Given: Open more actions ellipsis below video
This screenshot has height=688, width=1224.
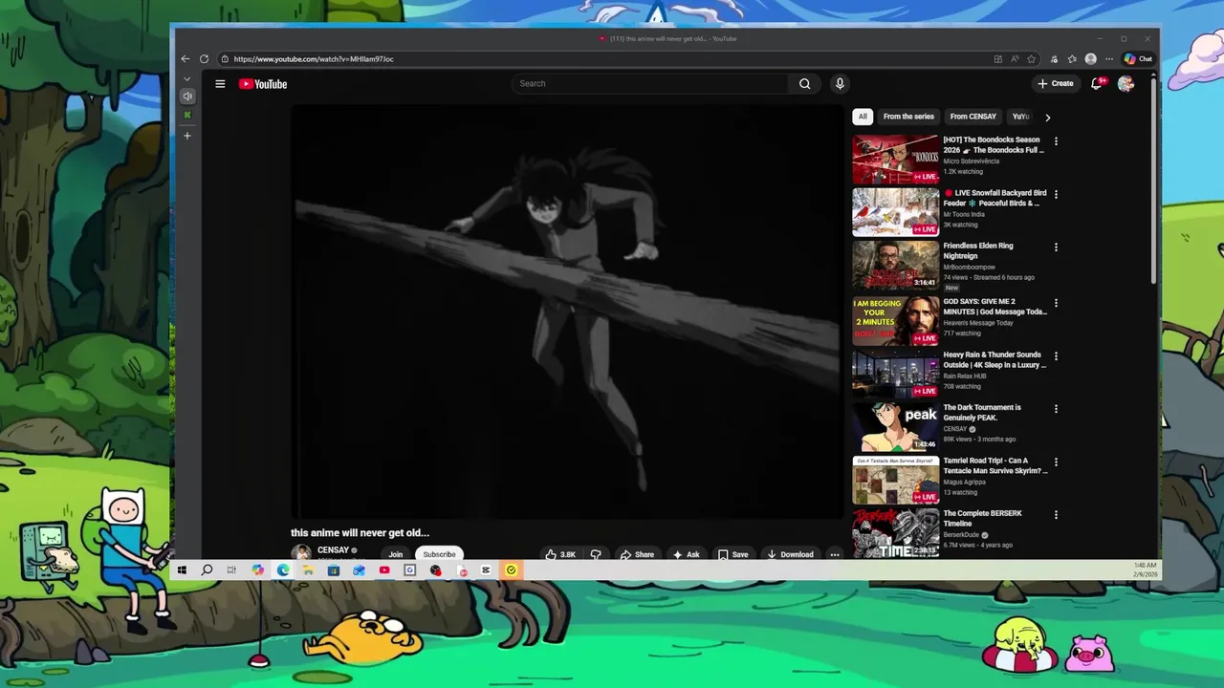Looking at the screenshot, I should [834, 554].
